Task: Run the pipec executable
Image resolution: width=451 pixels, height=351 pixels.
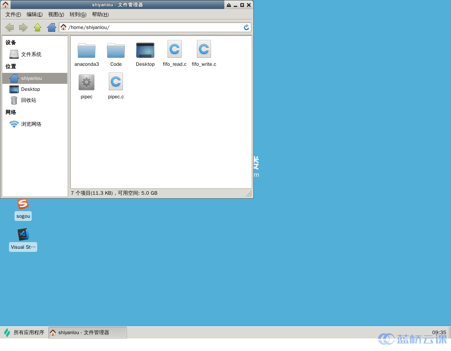Action: 86,81
